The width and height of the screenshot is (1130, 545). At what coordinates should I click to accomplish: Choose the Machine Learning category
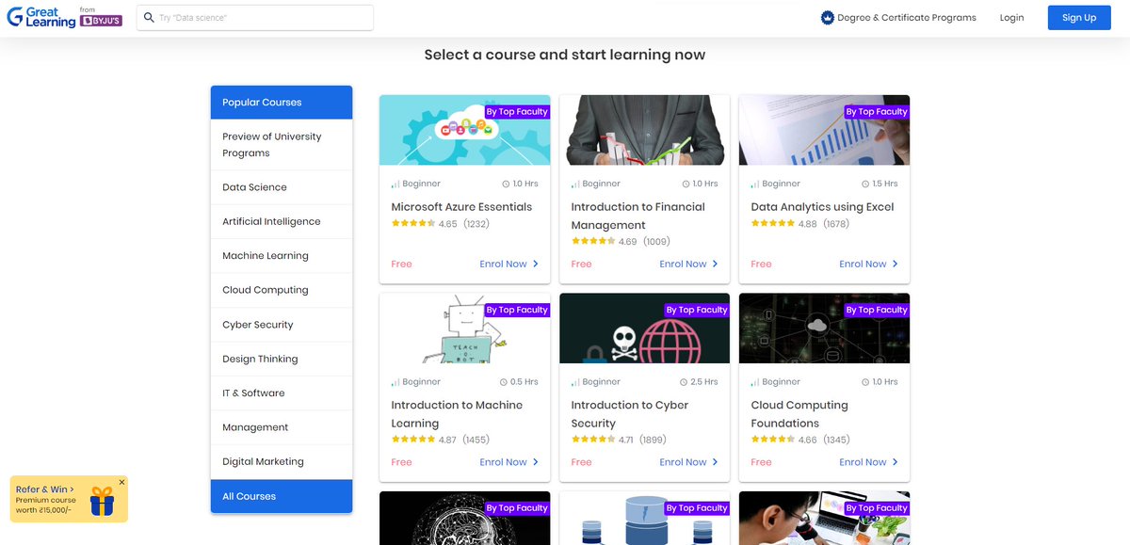point(282,256)
